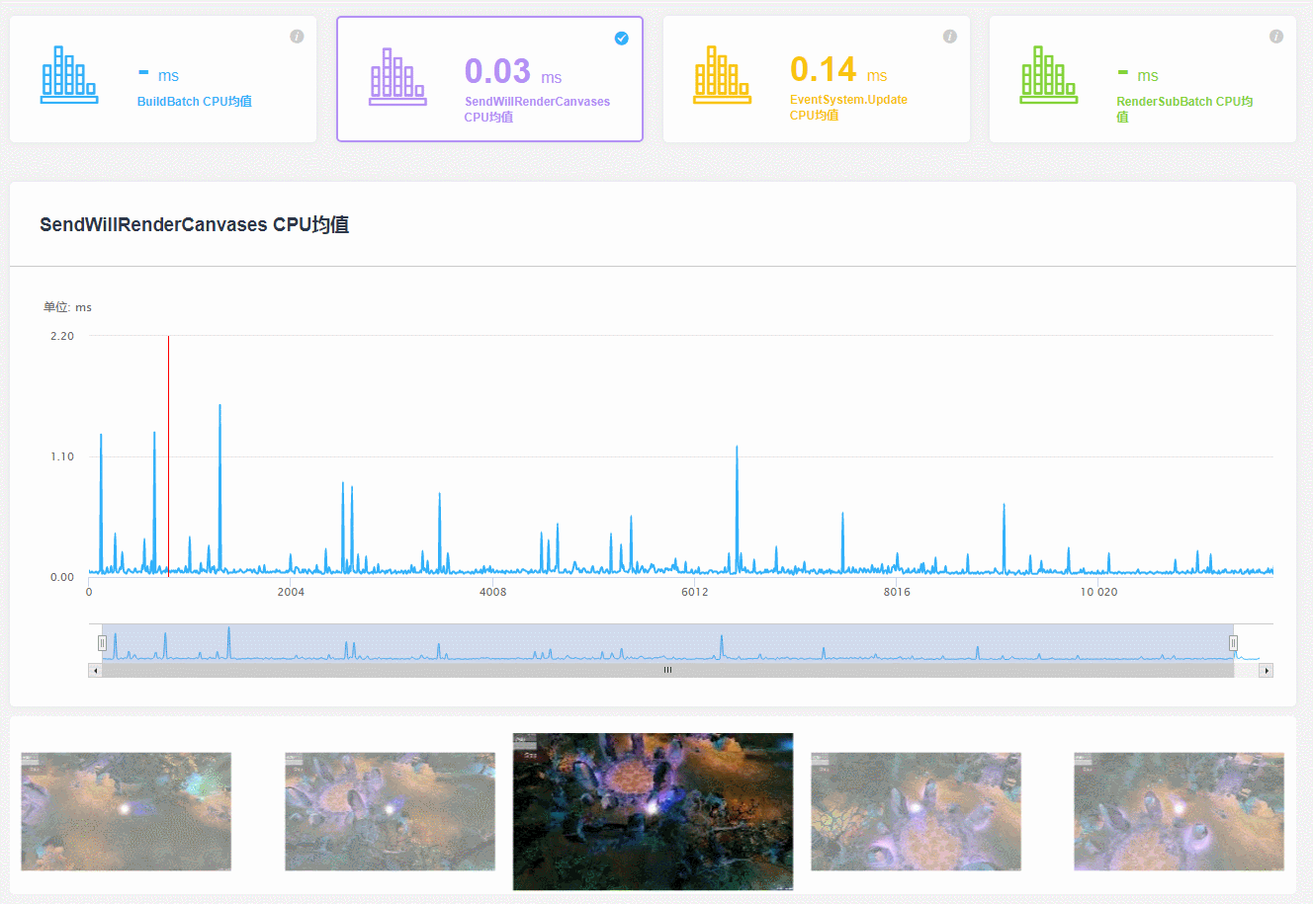Image resolution: width=1313 pixels, height=904 pixels.
Task: Click the left scroll arrow below chart
Action: click(x=95, y=670)
